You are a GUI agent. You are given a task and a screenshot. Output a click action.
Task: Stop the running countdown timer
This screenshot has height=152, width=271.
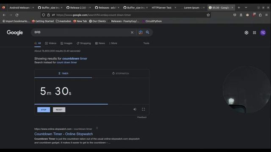[x=44, y=110]
